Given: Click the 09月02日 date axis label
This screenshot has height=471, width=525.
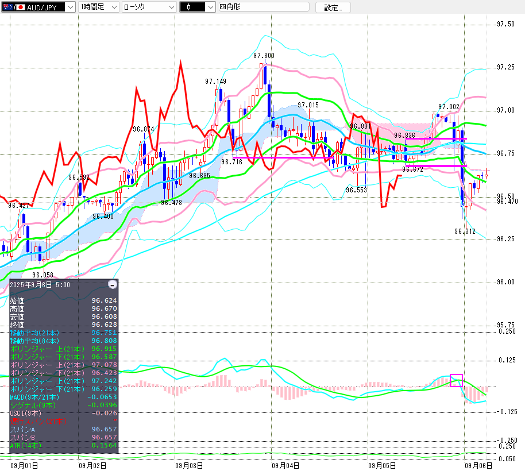Looking at the screenshot, I should 92,466.
